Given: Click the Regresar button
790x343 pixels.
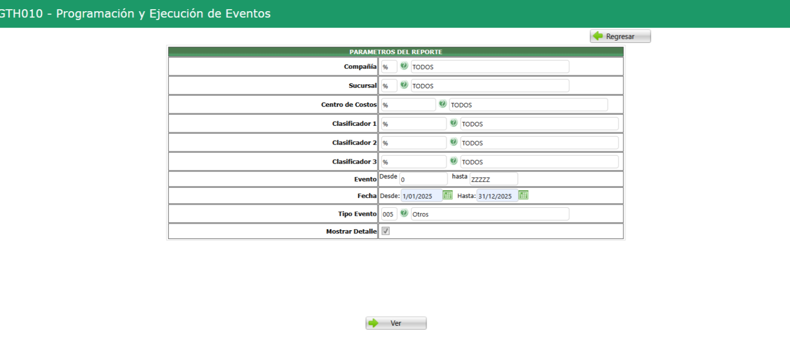Looking at the screenshot, I should pos(620,36).
